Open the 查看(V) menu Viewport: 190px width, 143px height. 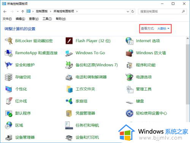click(34, 19)
